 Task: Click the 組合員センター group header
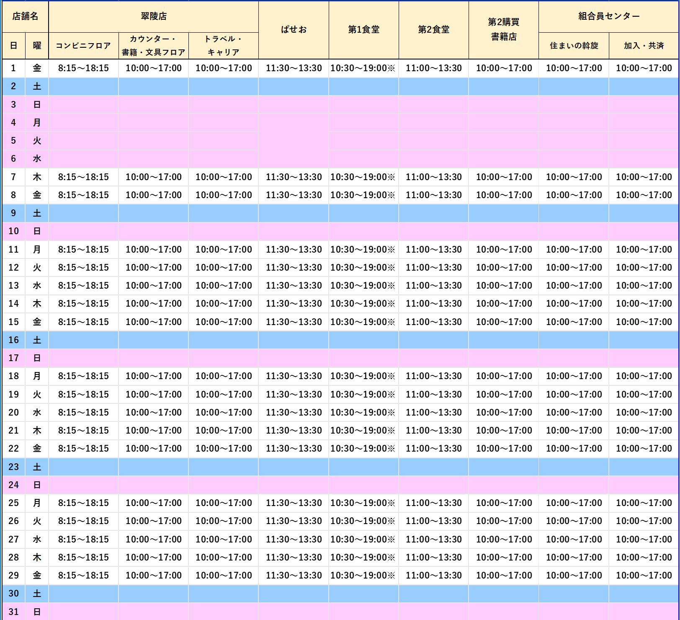pos(608,16)
